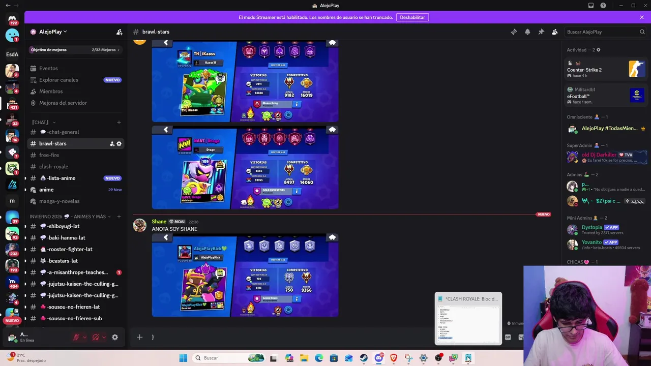Screen dimensions: 651x366
Task: Open the Miembros page
Action: click(x=75, y=91)
